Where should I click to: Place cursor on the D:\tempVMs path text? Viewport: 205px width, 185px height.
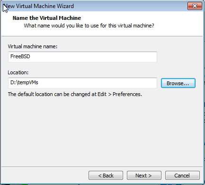24,82
